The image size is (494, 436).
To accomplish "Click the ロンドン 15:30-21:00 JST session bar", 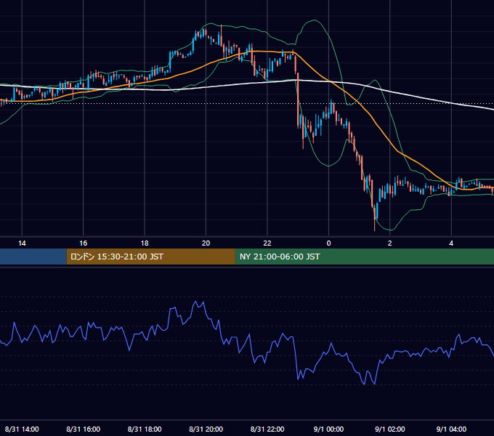I will click(x=150, y=257).
